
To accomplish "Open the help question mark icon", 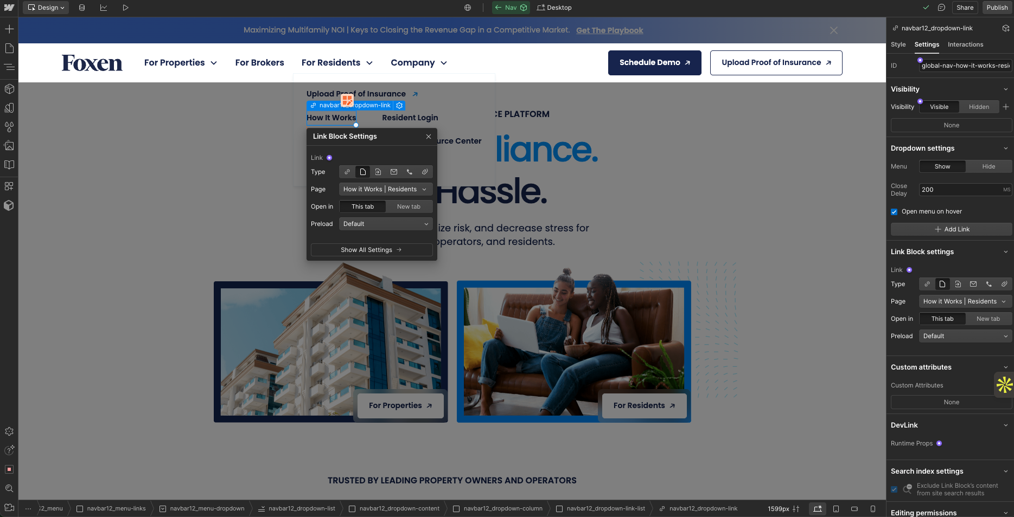I will tap(9, 450).
